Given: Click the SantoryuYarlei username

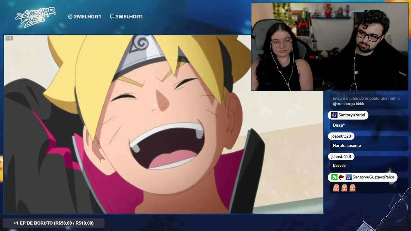Looking at the screenshot, I should (352, 115).
